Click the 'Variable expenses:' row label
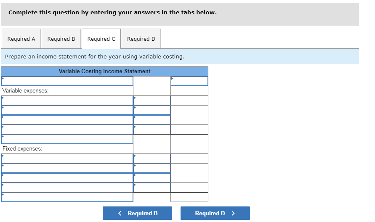 pos(25,91)
